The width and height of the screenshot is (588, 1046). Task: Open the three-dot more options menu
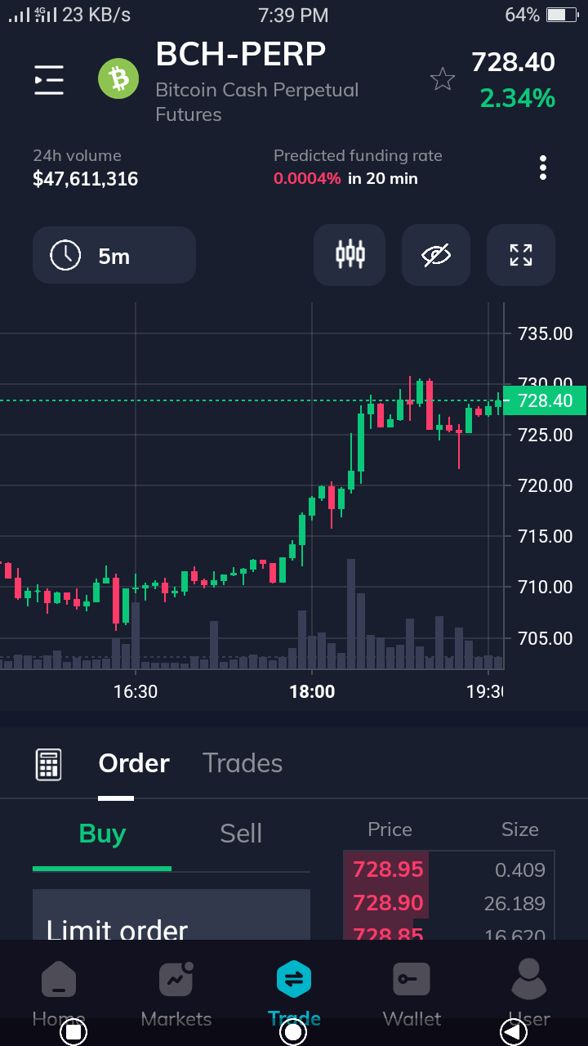(543, 168)
